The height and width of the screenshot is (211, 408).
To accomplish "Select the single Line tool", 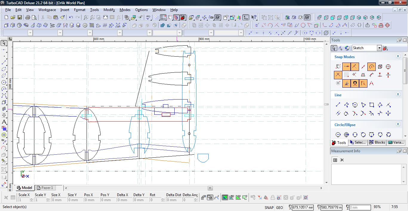I will pyautogui.click(x=338, y=105).
